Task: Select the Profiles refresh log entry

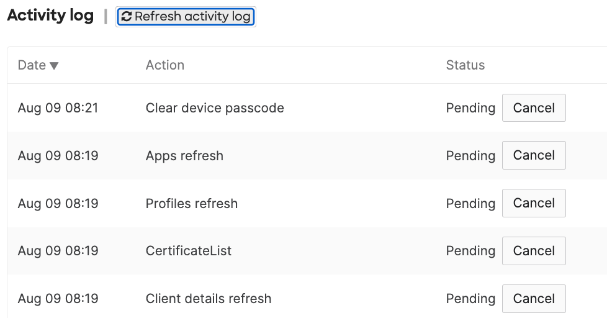Action: 191,203
